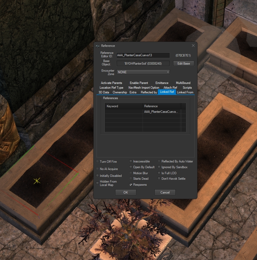The height and width of the screenshot is (260, 257).
Task: Close the Reference dialog
Action: coord(193,46)
